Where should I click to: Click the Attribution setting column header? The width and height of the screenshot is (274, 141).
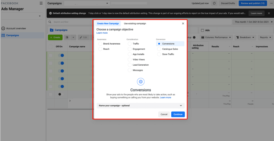point(198,47)
